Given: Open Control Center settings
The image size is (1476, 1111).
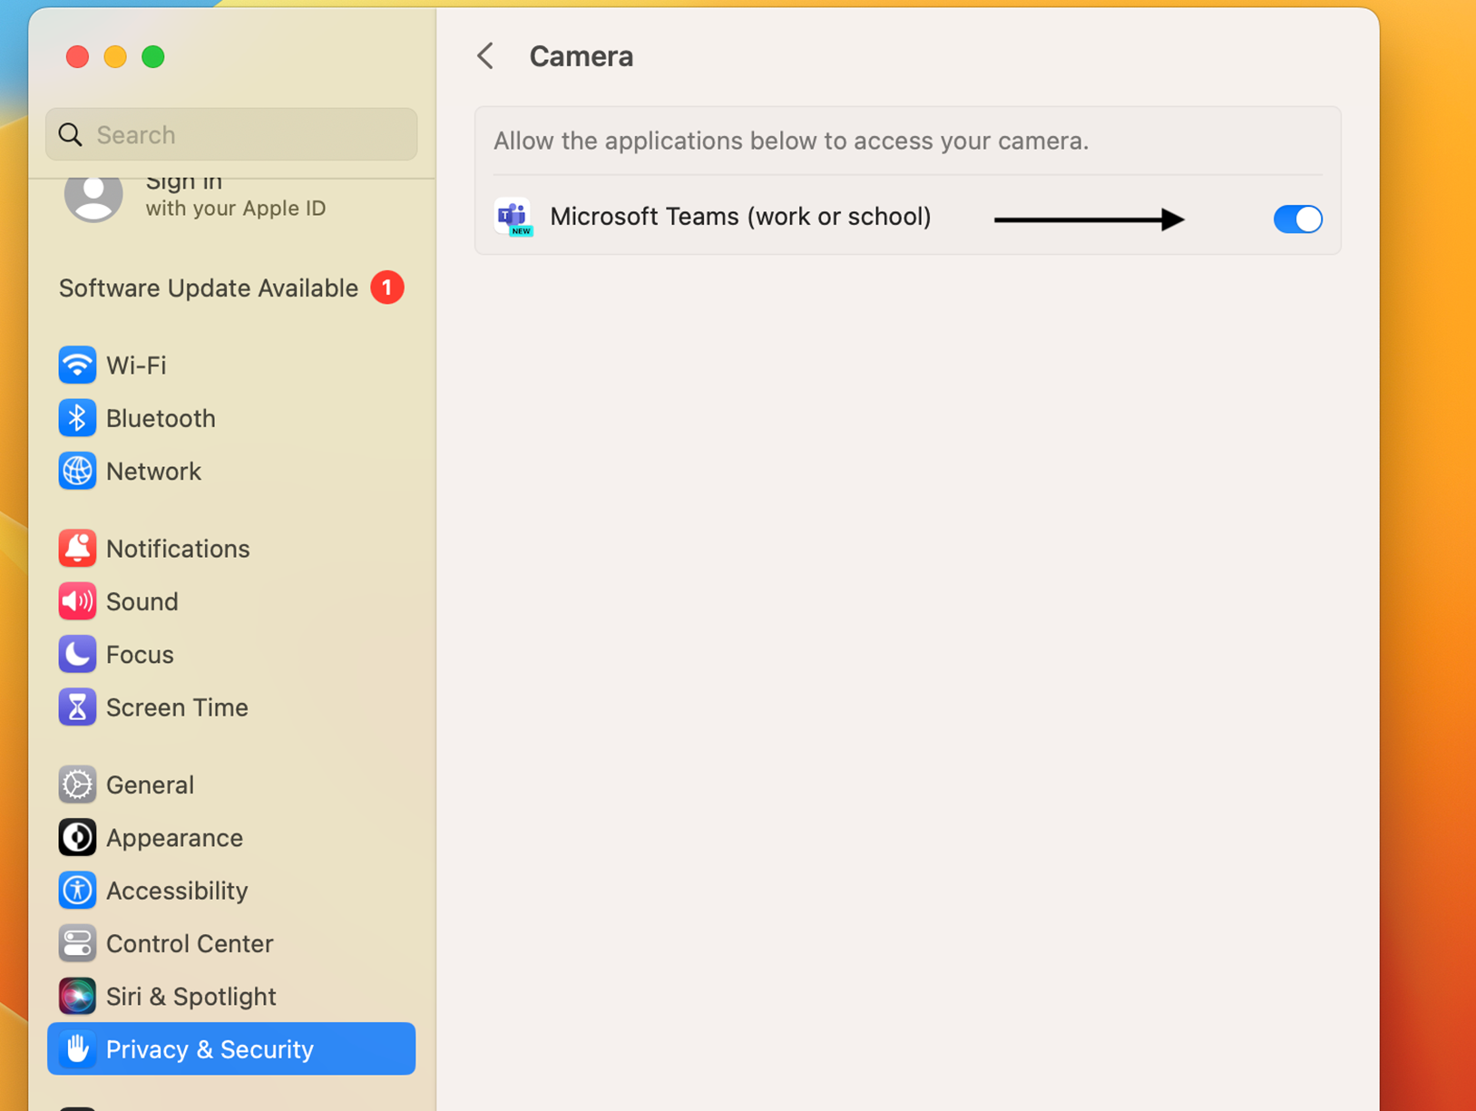Looking at the screenshot, I should (189, 943).
